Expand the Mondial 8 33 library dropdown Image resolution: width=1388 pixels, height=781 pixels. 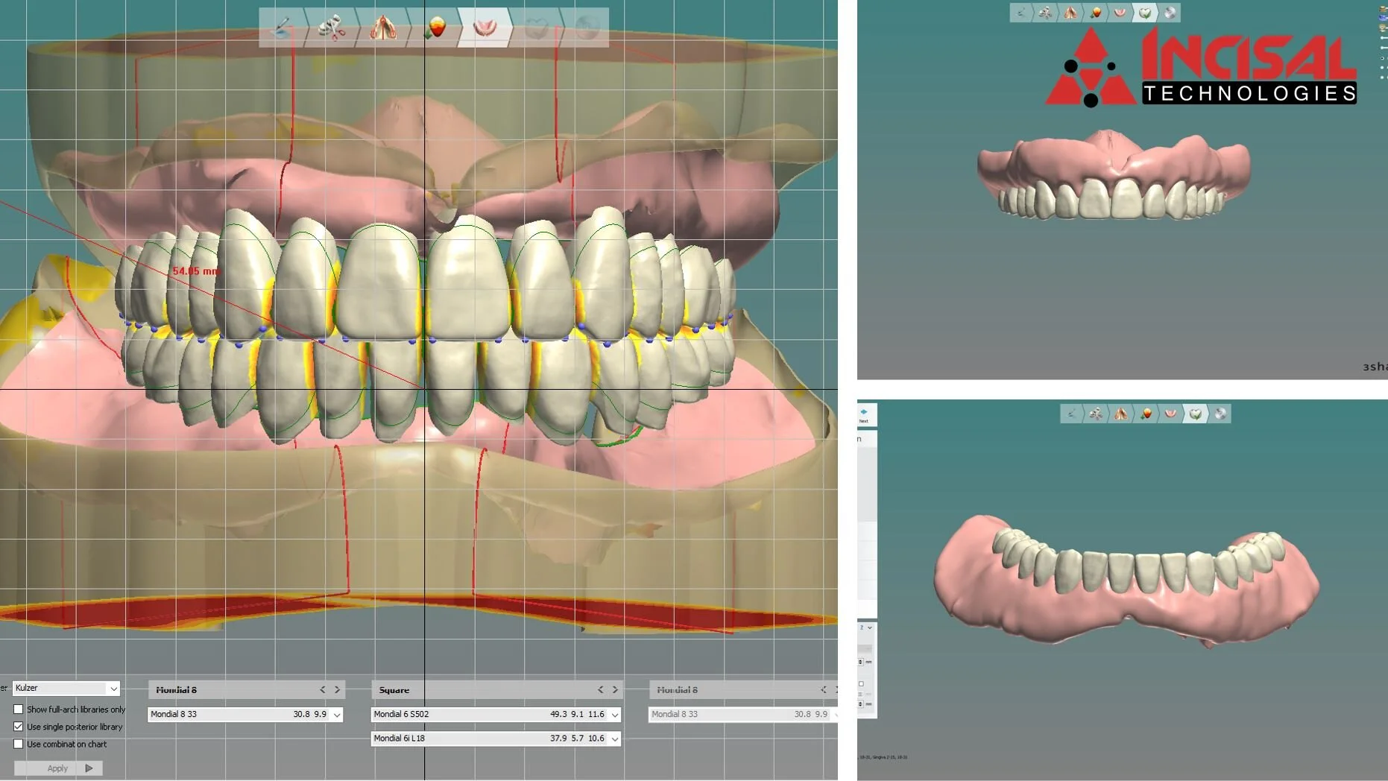pyautogui.click(x=338, y=714)
